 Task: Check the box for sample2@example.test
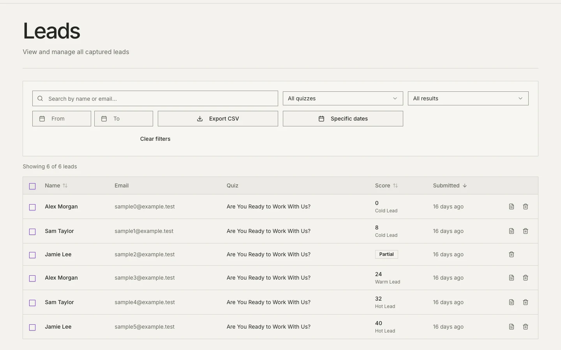pos(32,255)
